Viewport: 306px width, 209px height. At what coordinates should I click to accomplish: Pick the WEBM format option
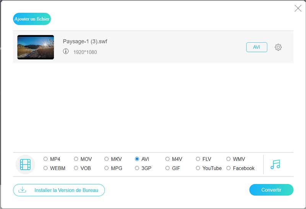46,168
